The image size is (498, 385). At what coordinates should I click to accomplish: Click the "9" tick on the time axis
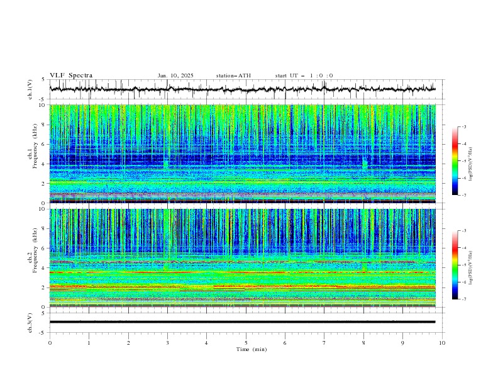[x=402, y=343]
